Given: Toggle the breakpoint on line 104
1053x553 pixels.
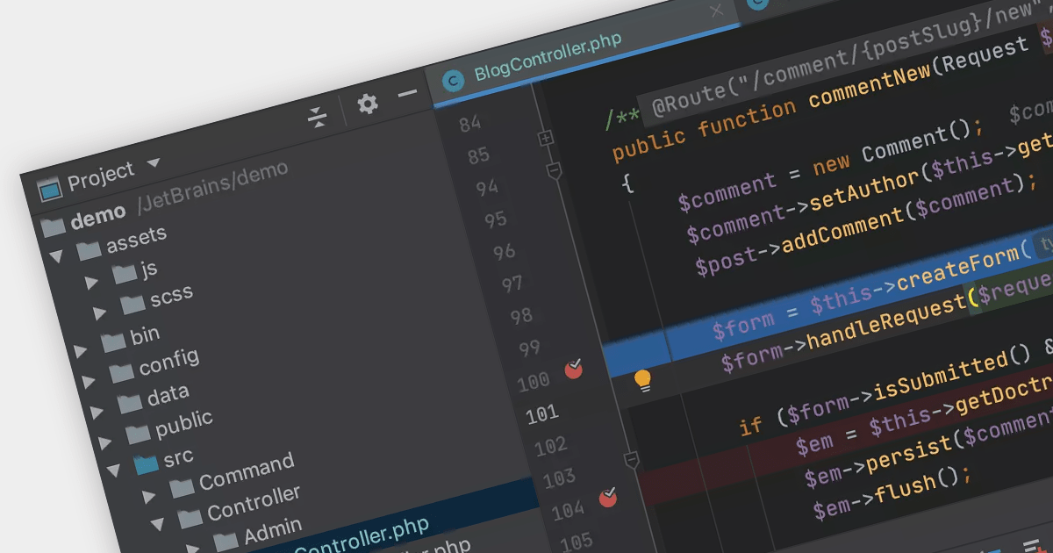Looking at the screenshot, I should click(x=608, y=498).
